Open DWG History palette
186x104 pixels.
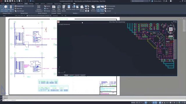click(x=59, y=8)
